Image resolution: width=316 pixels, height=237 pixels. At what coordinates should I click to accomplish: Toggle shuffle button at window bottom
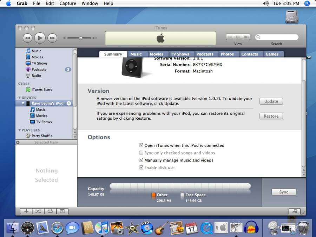[38, 211]
